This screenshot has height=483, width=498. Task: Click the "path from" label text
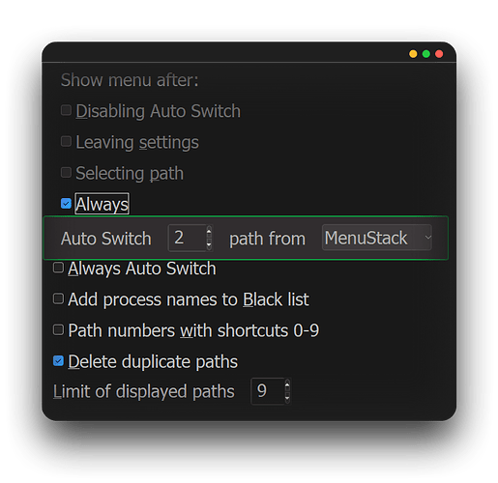[267, 239]
